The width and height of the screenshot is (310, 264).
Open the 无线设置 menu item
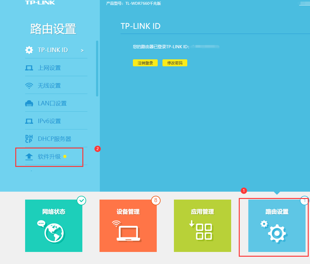pyautogui.click(x=56, y=86)
